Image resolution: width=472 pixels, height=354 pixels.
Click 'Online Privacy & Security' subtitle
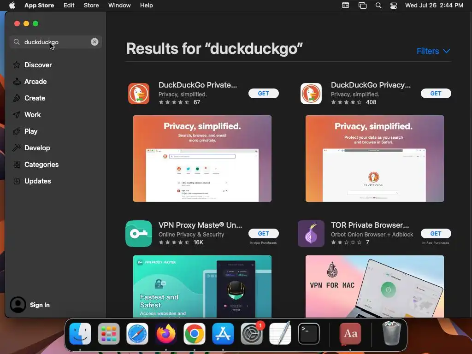pyautogui.click(x=191, y=234)
